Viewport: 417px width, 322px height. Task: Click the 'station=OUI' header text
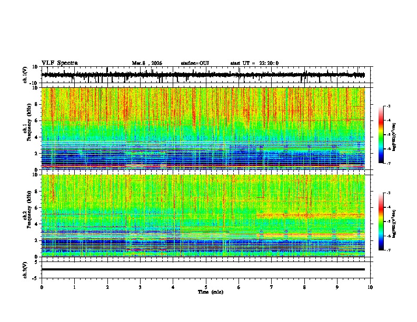click(195, 63)
